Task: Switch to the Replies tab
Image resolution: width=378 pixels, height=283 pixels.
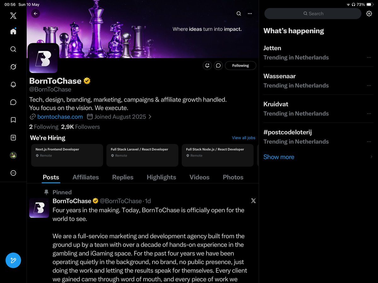Action: click(x=123, y=177)
